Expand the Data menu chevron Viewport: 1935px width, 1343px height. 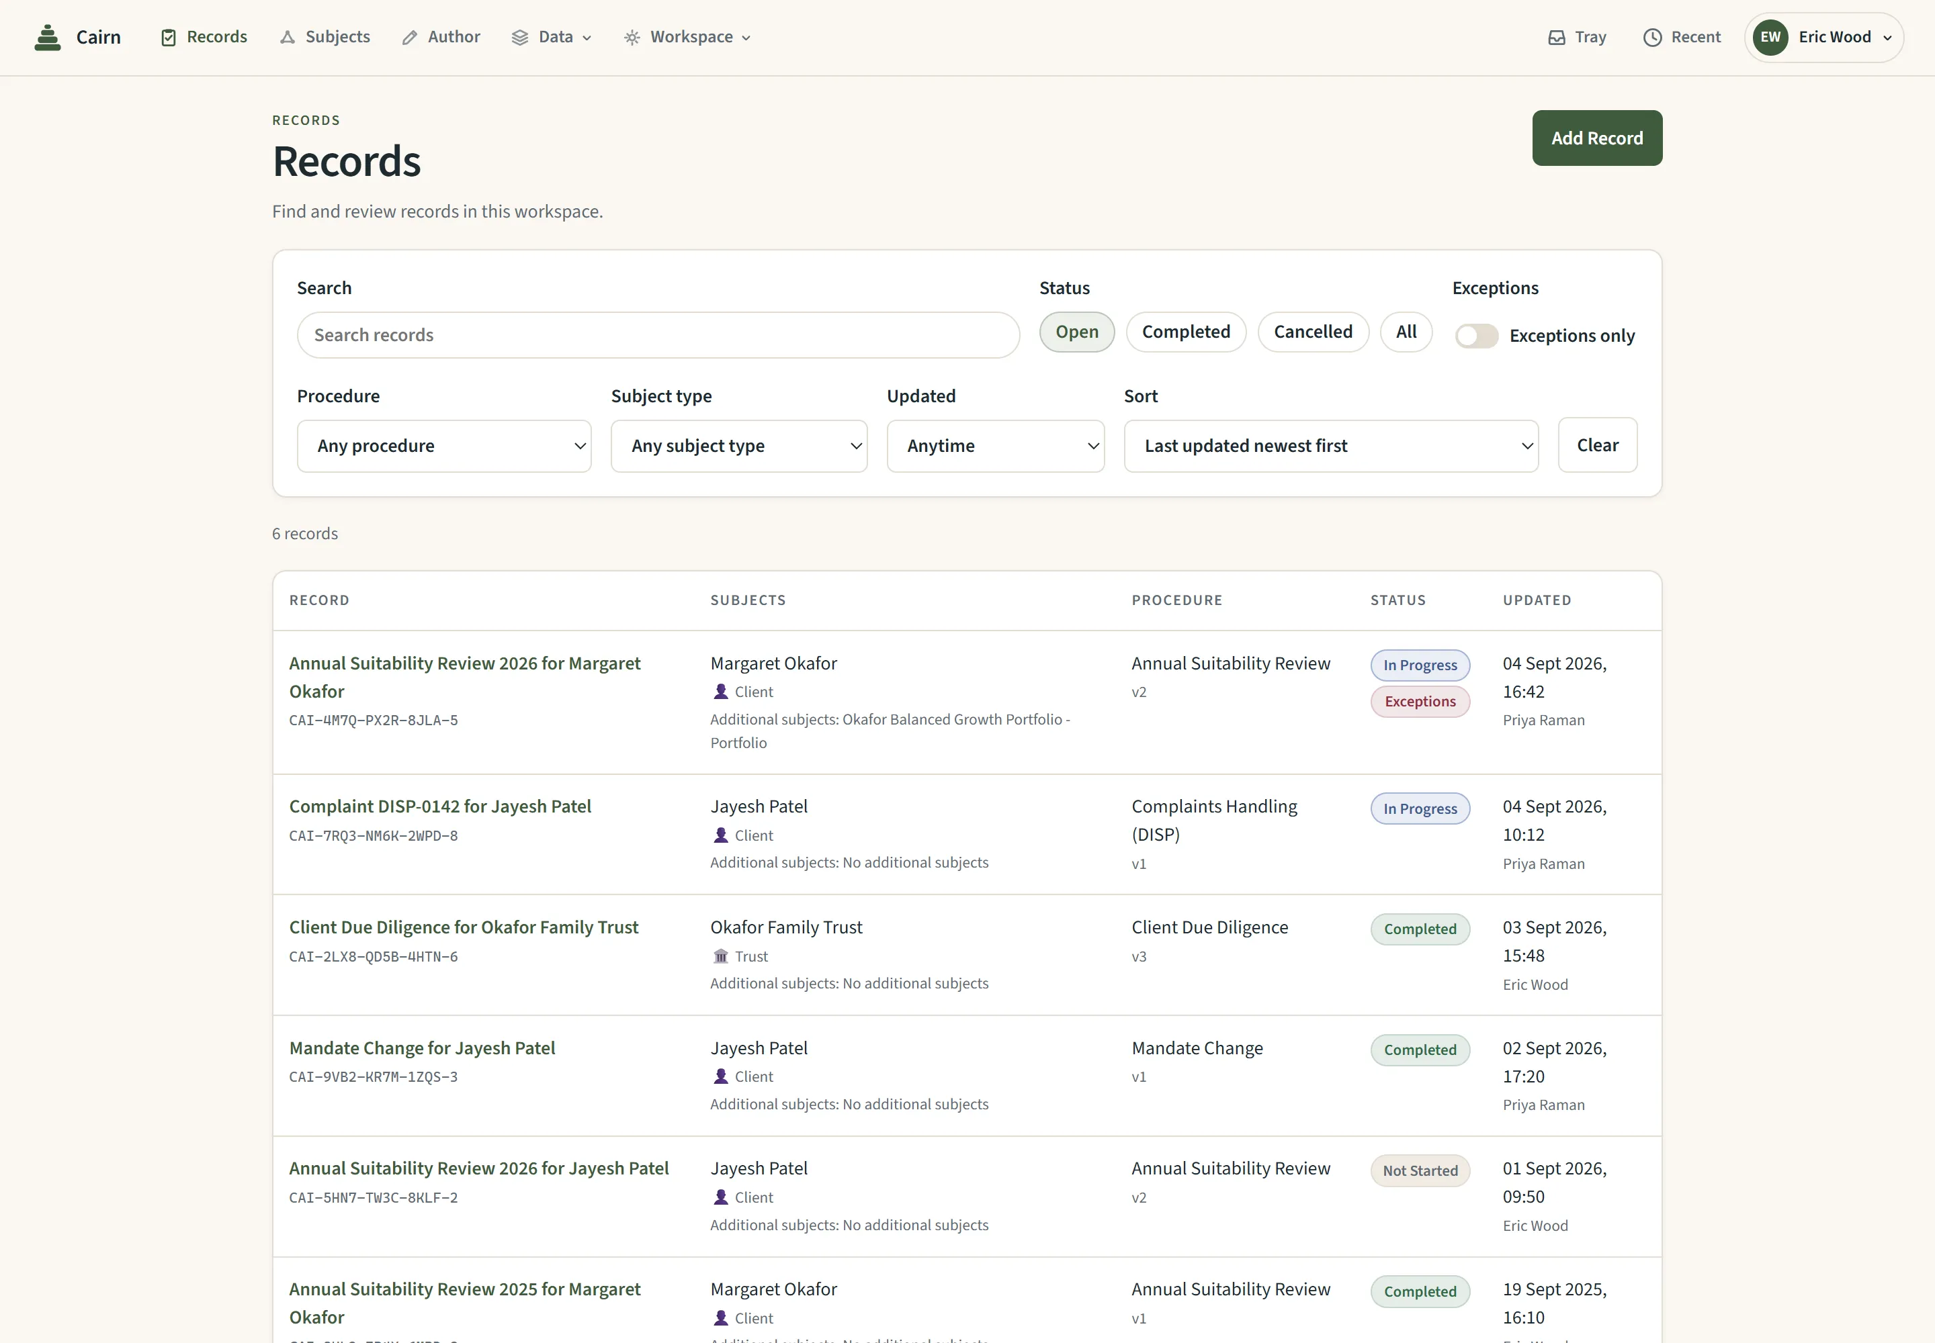pyautogui.click(x=587, y=38)
